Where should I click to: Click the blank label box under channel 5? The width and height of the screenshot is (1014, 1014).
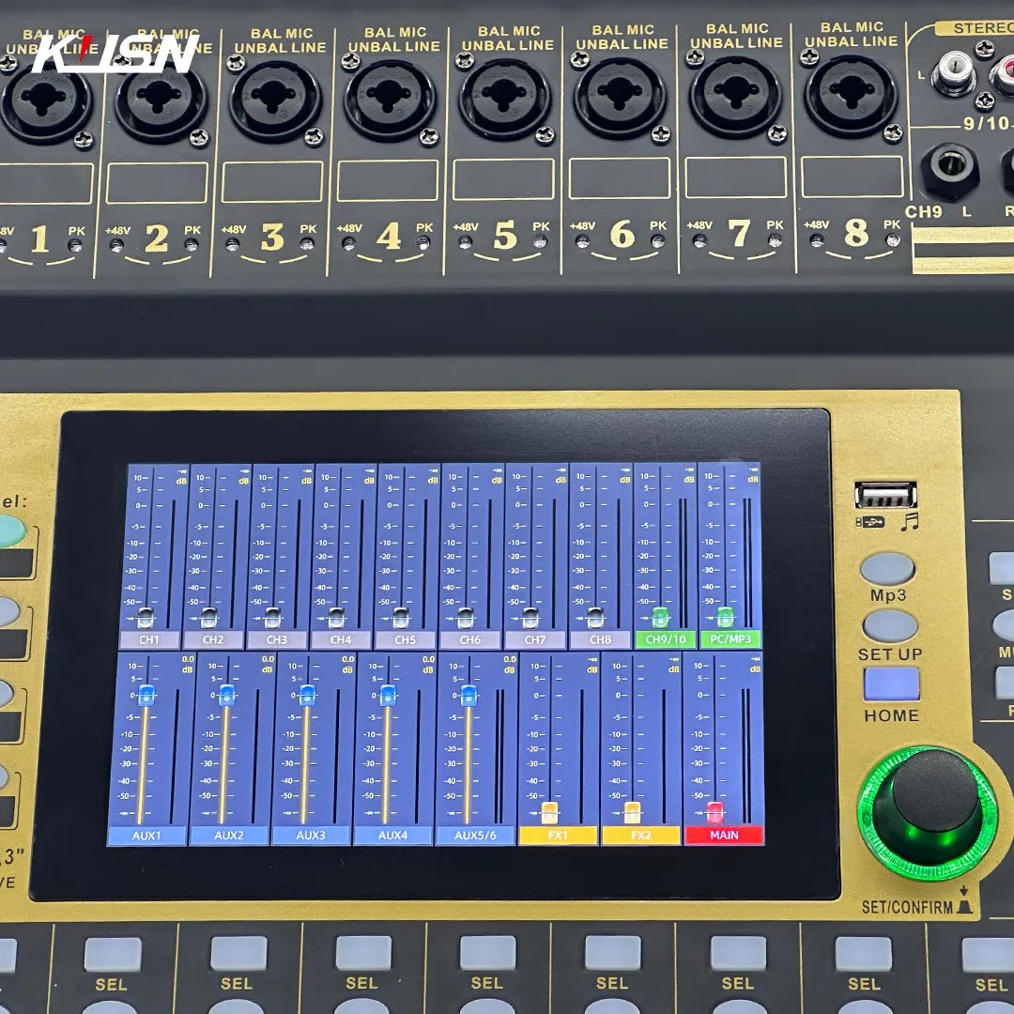[503, 179]
